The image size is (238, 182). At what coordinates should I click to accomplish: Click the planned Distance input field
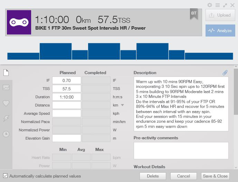click(67, 105)
